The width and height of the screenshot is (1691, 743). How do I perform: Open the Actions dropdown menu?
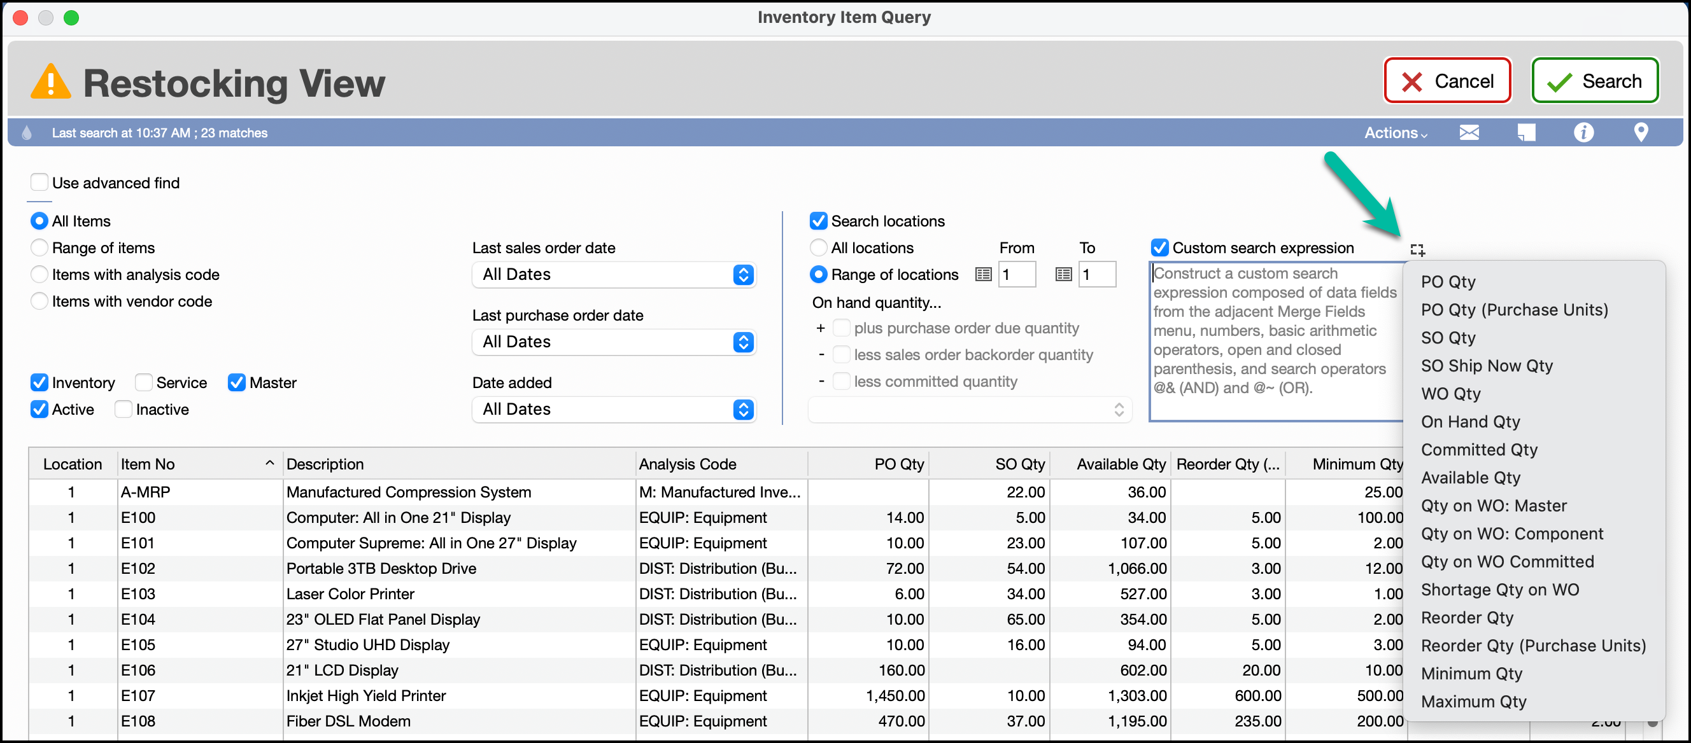point(1395,133)
